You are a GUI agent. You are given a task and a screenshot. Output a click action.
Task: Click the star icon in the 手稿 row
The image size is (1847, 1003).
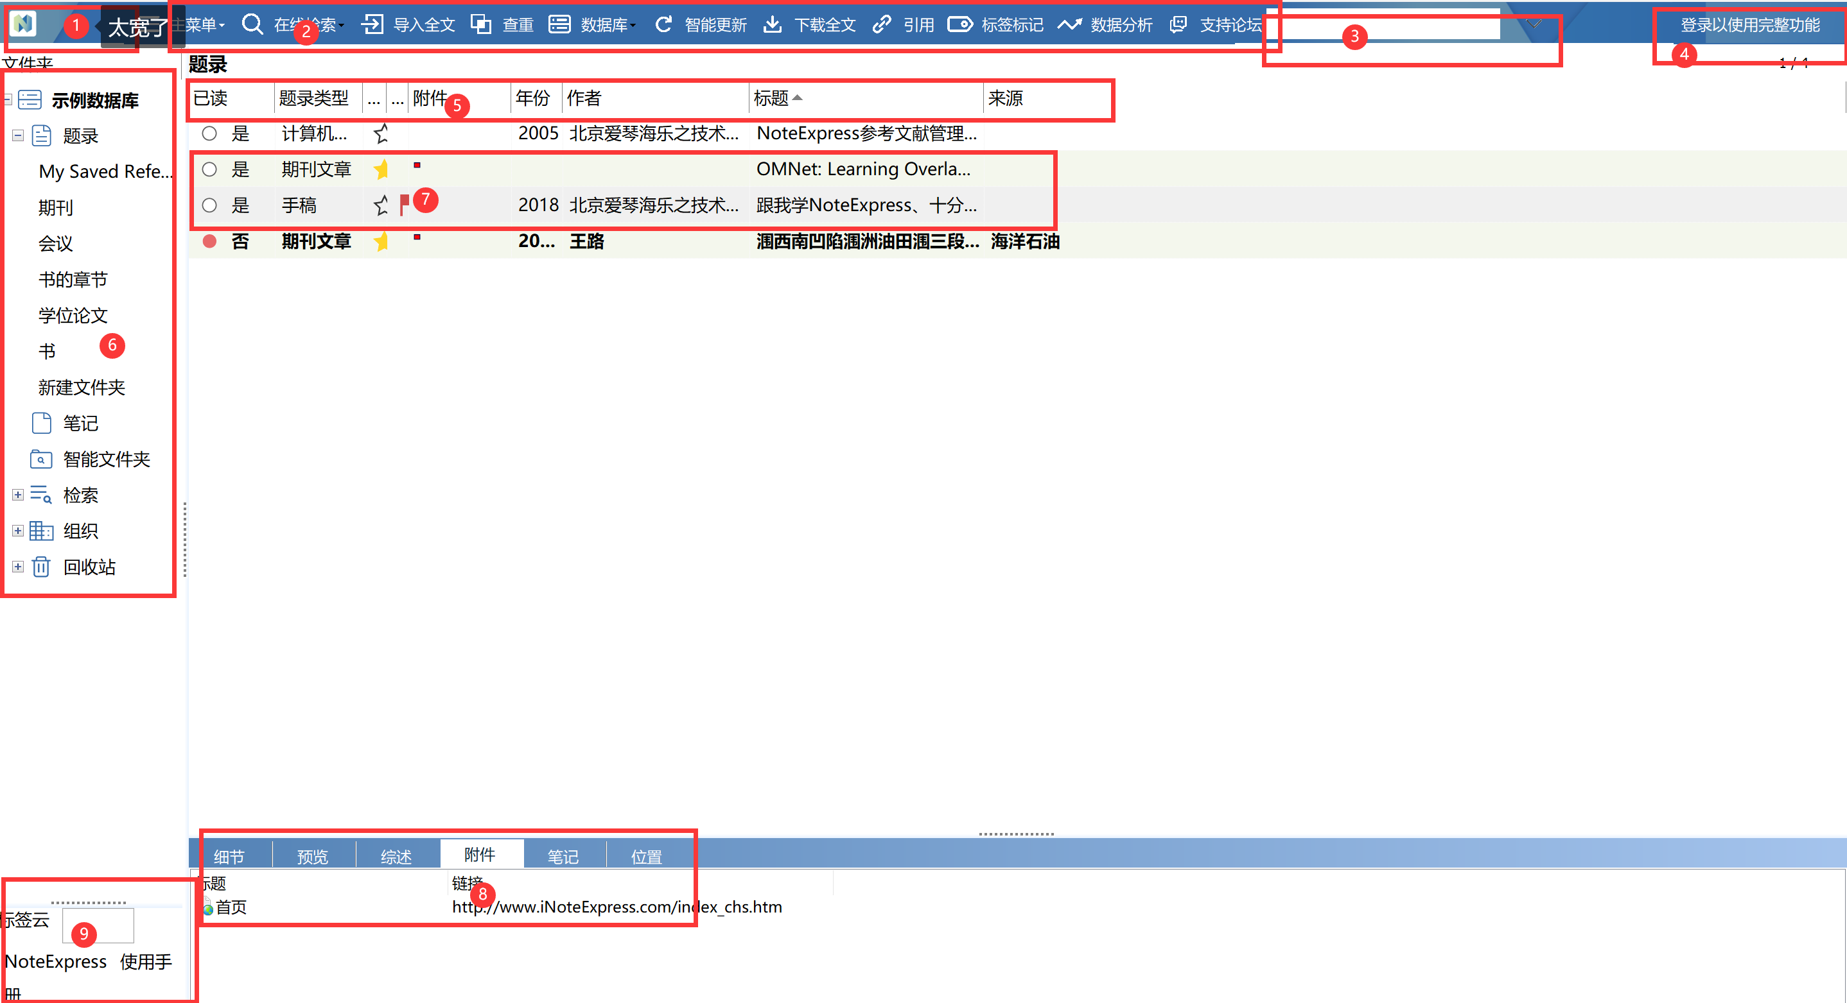click(x=381, y=205)
